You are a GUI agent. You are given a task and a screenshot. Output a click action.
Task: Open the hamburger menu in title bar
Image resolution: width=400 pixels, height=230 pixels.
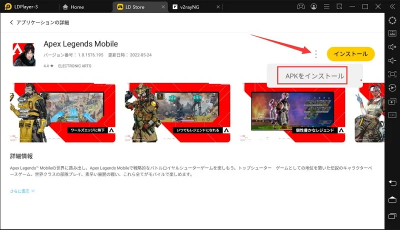pos(326,6)
